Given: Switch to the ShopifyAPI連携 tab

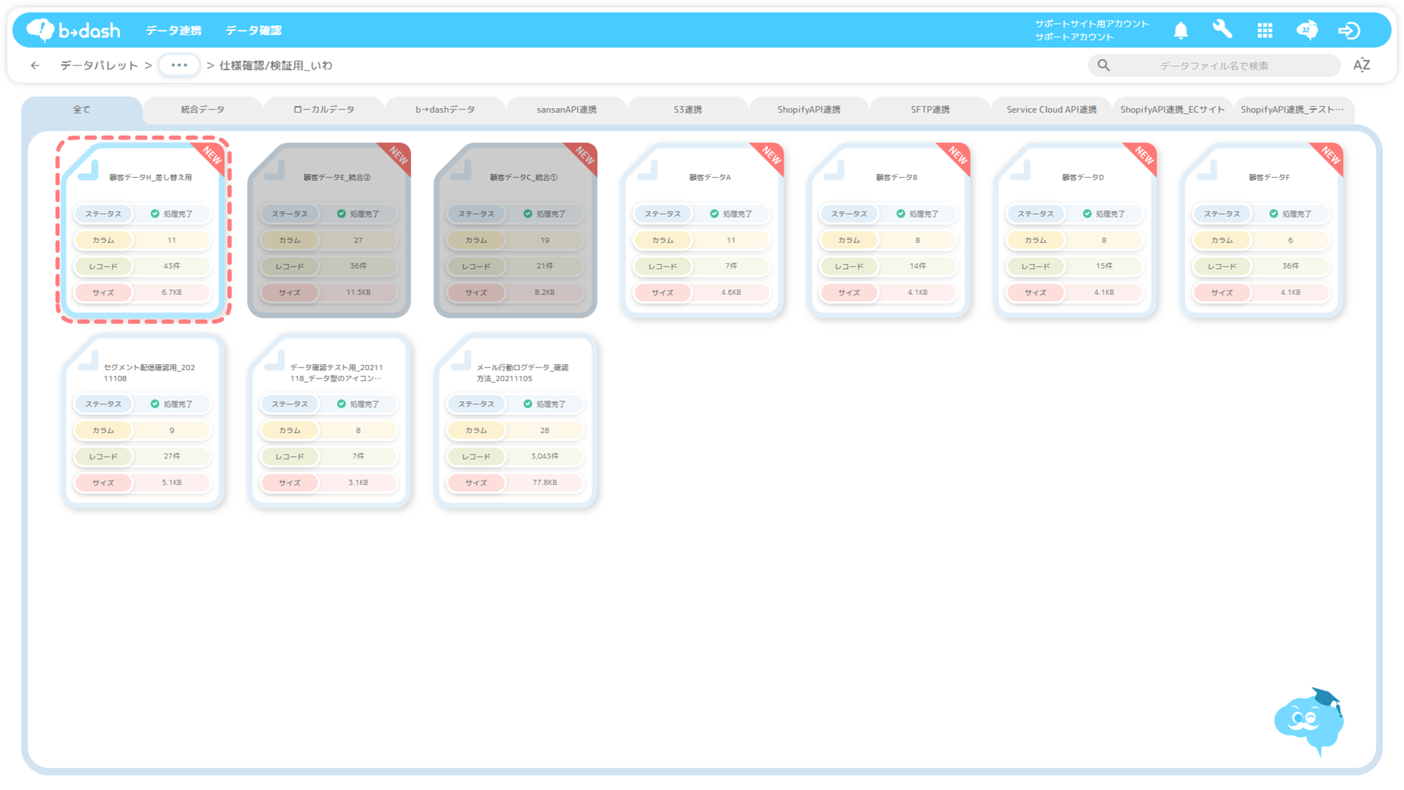Looking at the screenshot, I should click(809, 110).
